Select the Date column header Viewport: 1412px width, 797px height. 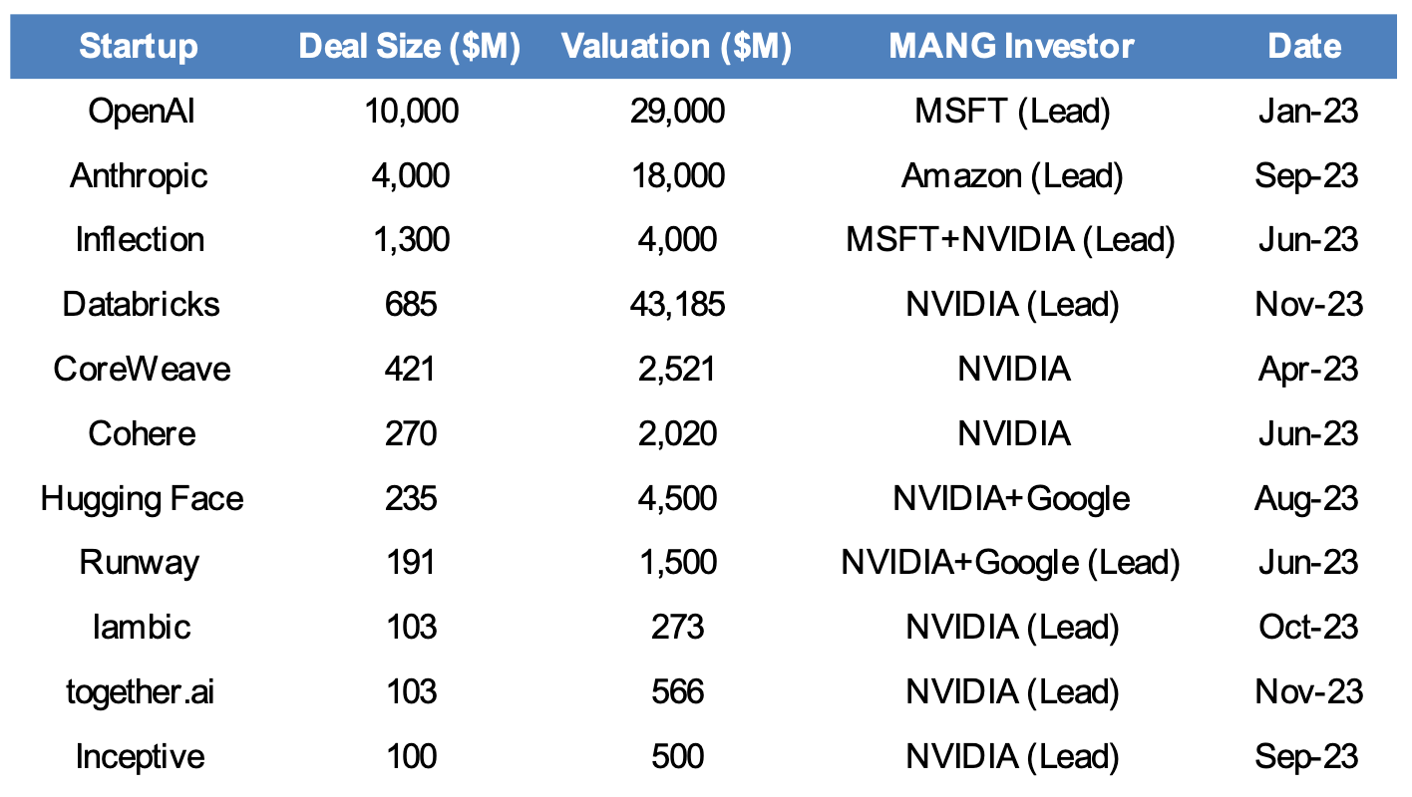coord(1304,46)
